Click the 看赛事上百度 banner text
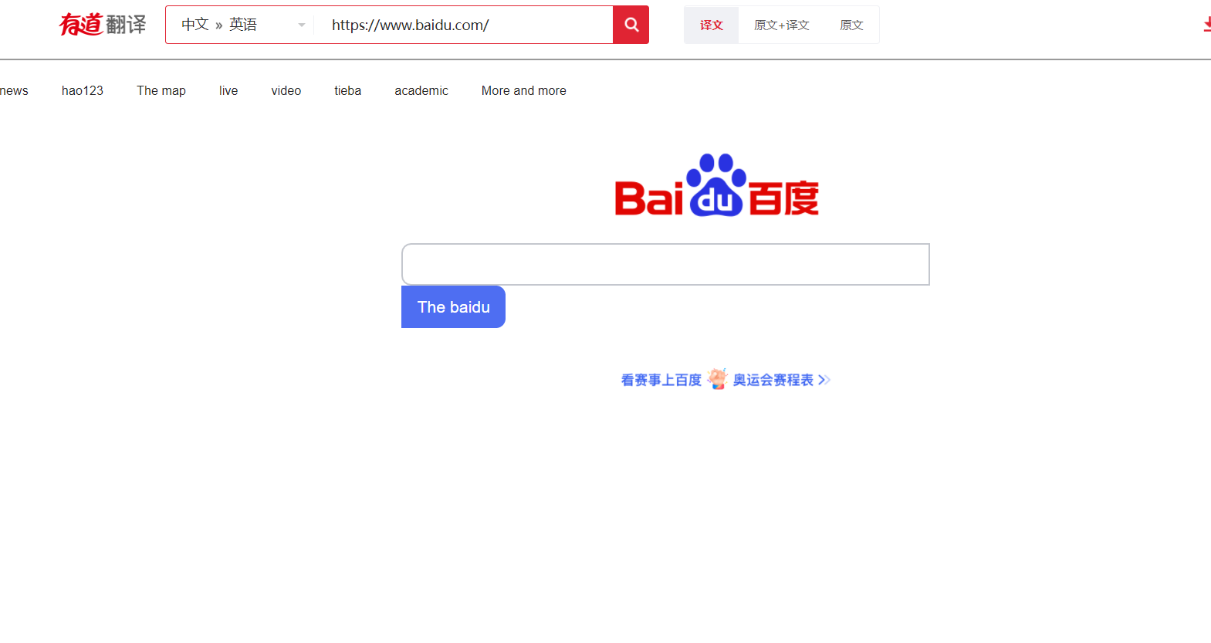 point(661,380)
